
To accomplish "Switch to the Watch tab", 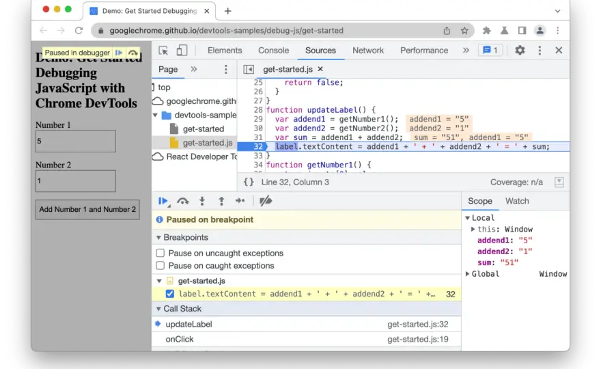I will click(x=517, y=201).
